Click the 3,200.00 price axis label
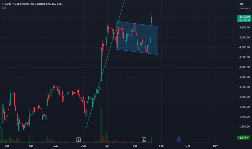Viewport: 252px width, 149px height. (x=244, y=127)
